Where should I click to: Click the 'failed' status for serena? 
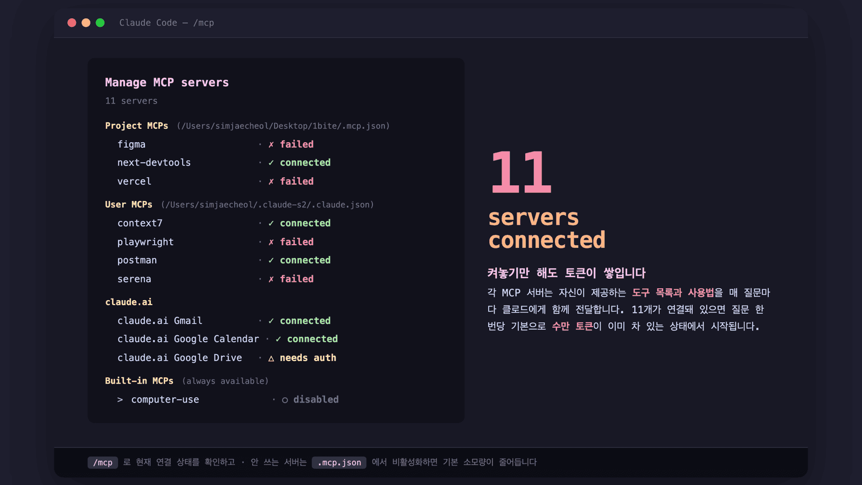pos(297,279)
